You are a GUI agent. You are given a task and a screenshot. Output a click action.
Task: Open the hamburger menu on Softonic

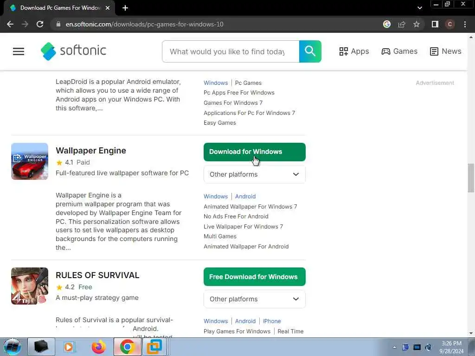[x=19, y=51]
